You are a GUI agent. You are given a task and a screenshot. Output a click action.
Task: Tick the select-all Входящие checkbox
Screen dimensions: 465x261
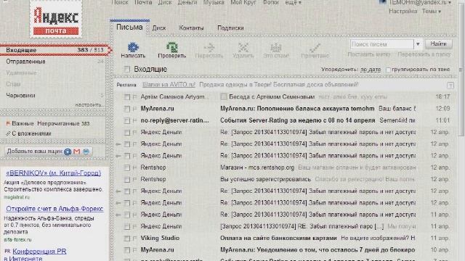click(x=127, y=70)
